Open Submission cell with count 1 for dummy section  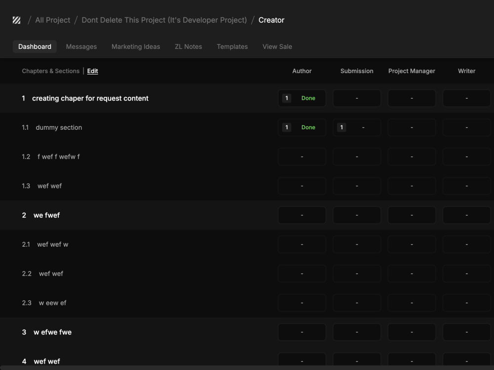357,127
